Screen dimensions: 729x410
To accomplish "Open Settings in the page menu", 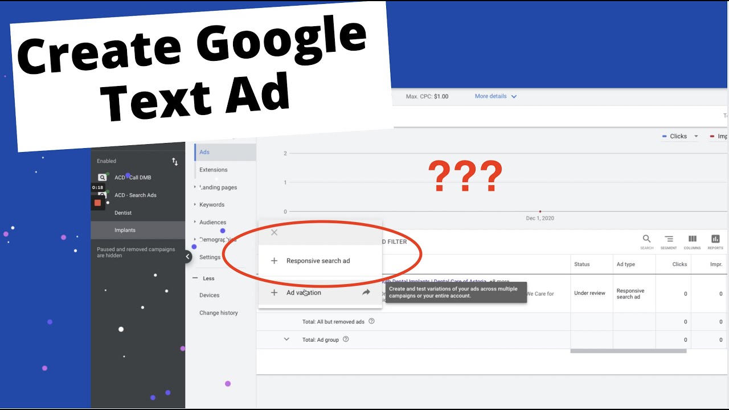I will (x=210, y=257).
